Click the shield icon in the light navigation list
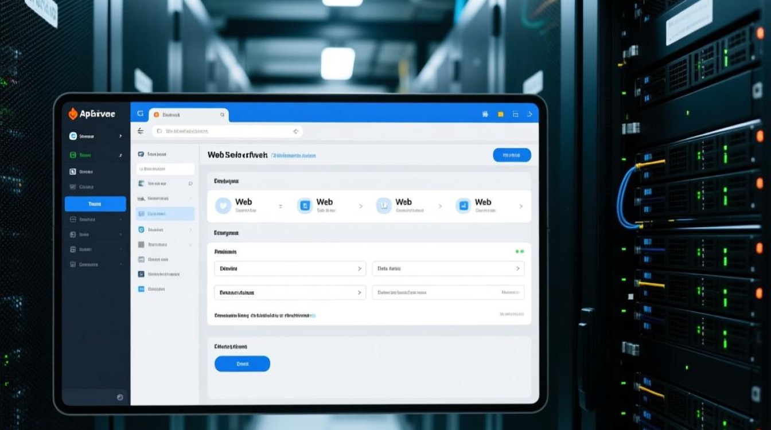This screenshot has height=430, width=771. [x=141, y=229]
